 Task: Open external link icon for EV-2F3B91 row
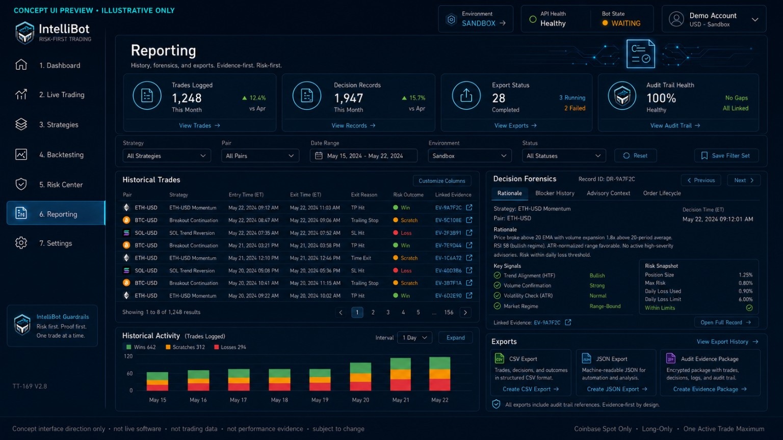pos(469,233)
